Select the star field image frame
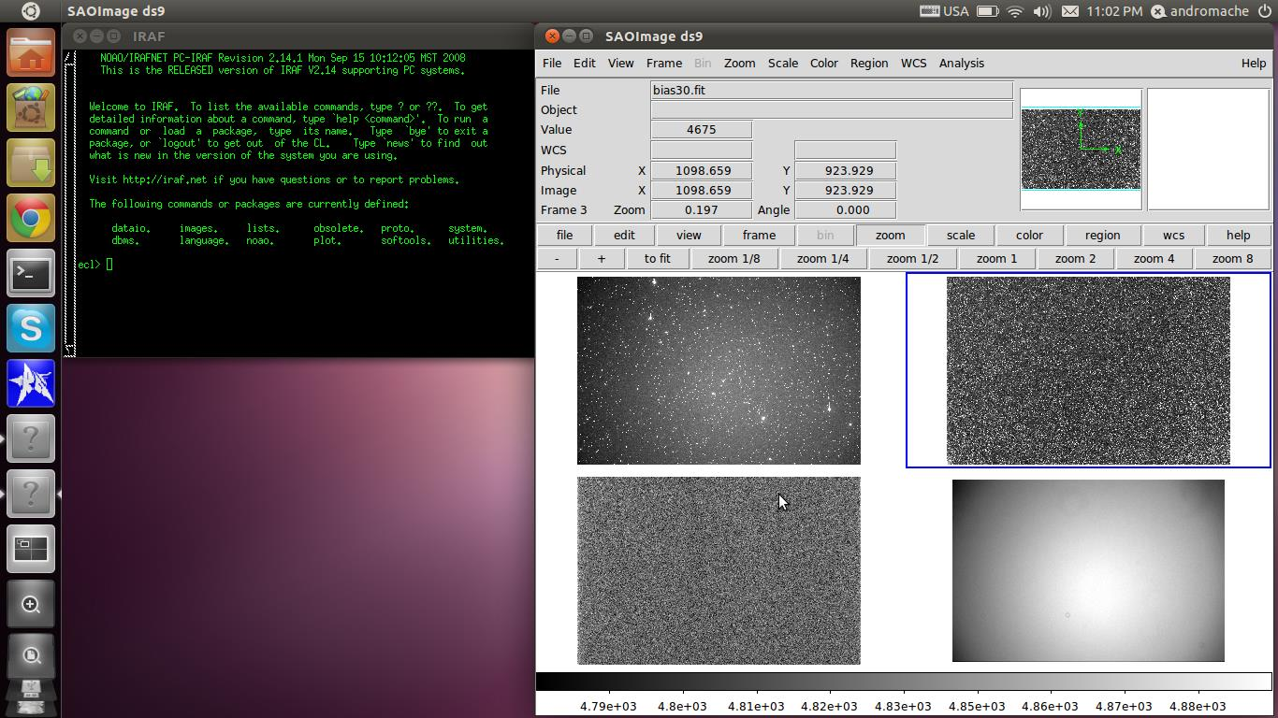The width and height of the screenshot is (1278, 718). 719,370
